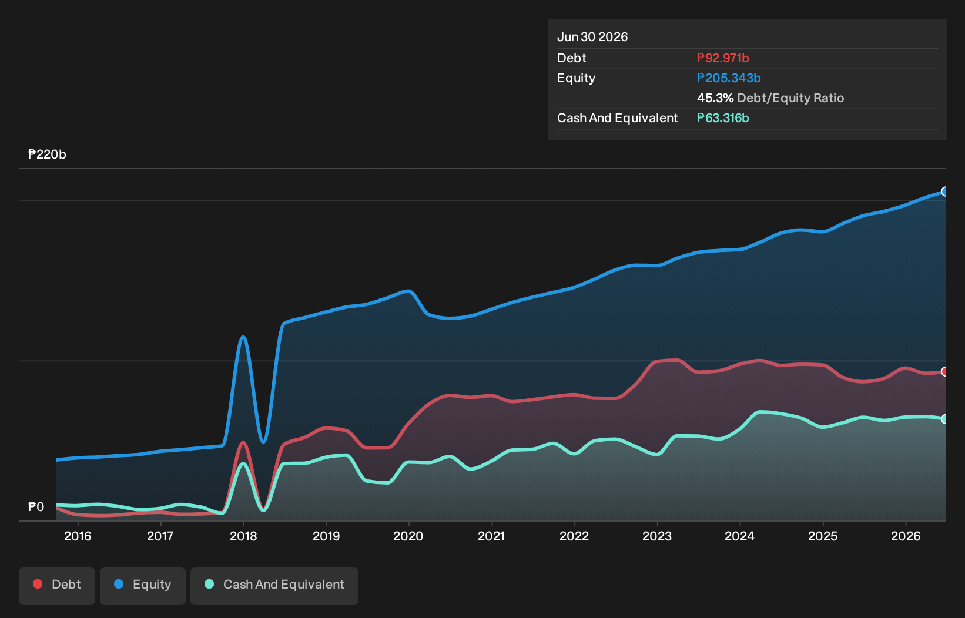Click the Cash And Equivalent tooltip label

point(617,118)
